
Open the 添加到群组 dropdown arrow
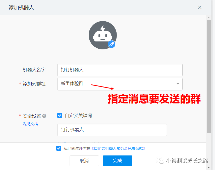(178, 84)
